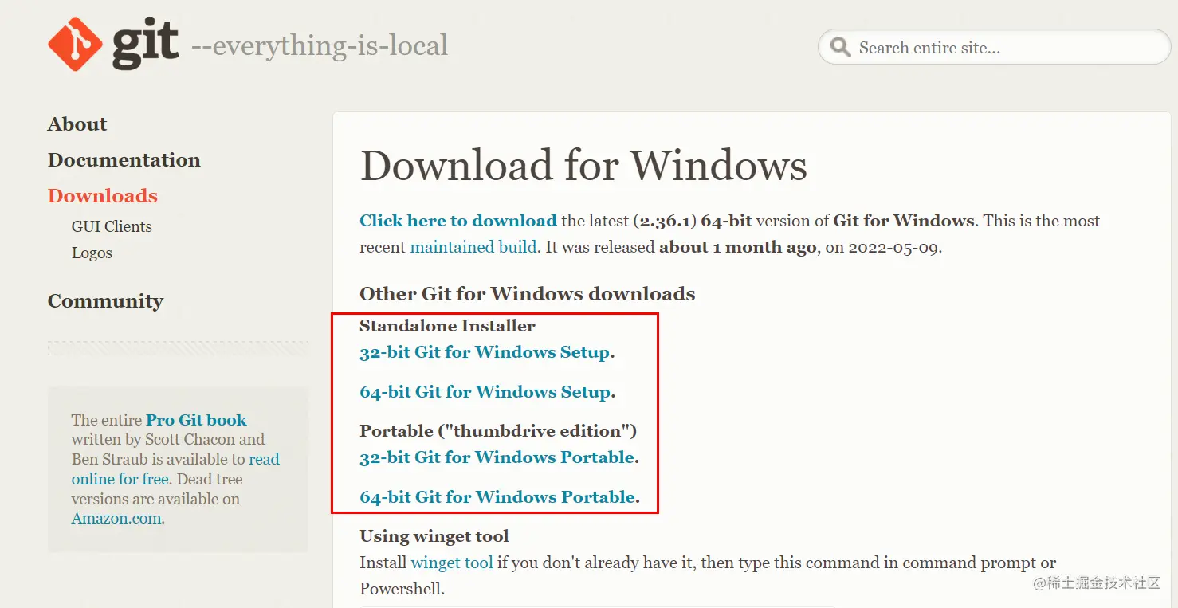This screenshot has height=608, width=1178.
Task: Click the '--everything-is-local' tagline
Action: (320, 45)
